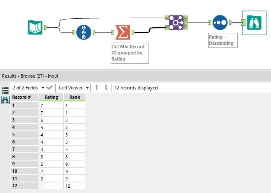Select the Sort tool node
This screenshot has height=193, width=271.
tap(220, 22)
